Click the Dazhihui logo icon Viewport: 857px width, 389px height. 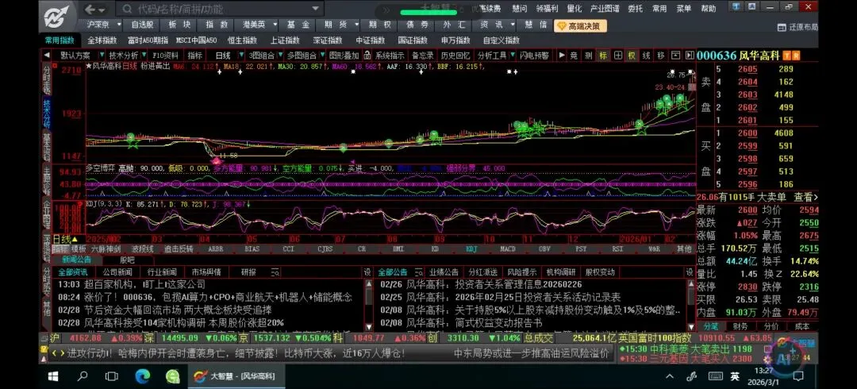[x=57, y=17]
